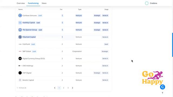This screenshot has width=173, height=97.
Task: Click Venture type in Coinbase Ventures row
Action: coord(79,16)
